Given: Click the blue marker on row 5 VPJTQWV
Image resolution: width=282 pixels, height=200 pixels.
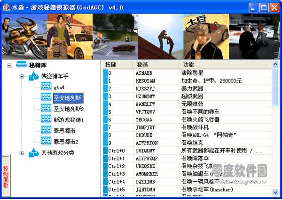Looking at the screenshot, I should [105, 112].
